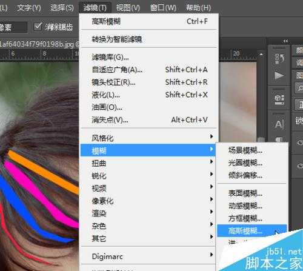
Task: Select 方框模糊... in the blur submenu
Action: coord(252,218)
